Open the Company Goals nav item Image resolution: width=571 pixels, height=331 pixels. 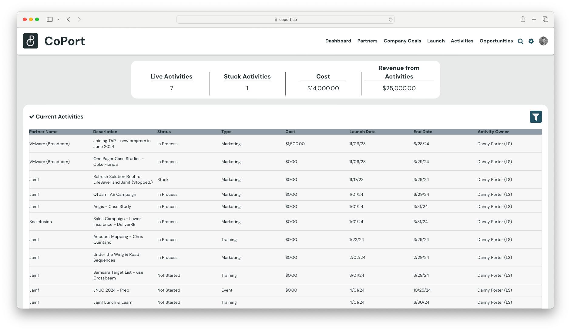pos(402,41)
